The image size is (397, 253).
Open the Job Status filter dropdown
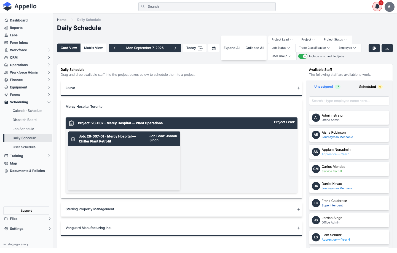pyautogui.click(x=281, y=48)
